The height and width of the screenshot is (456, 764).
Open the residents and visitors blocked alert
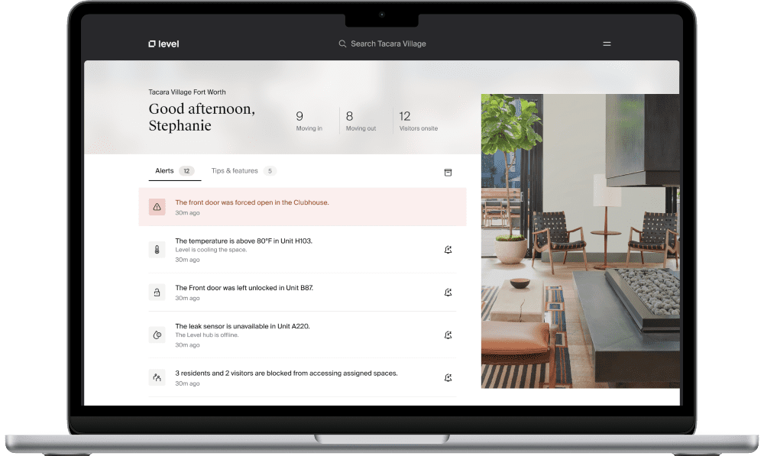pos(302,377)
